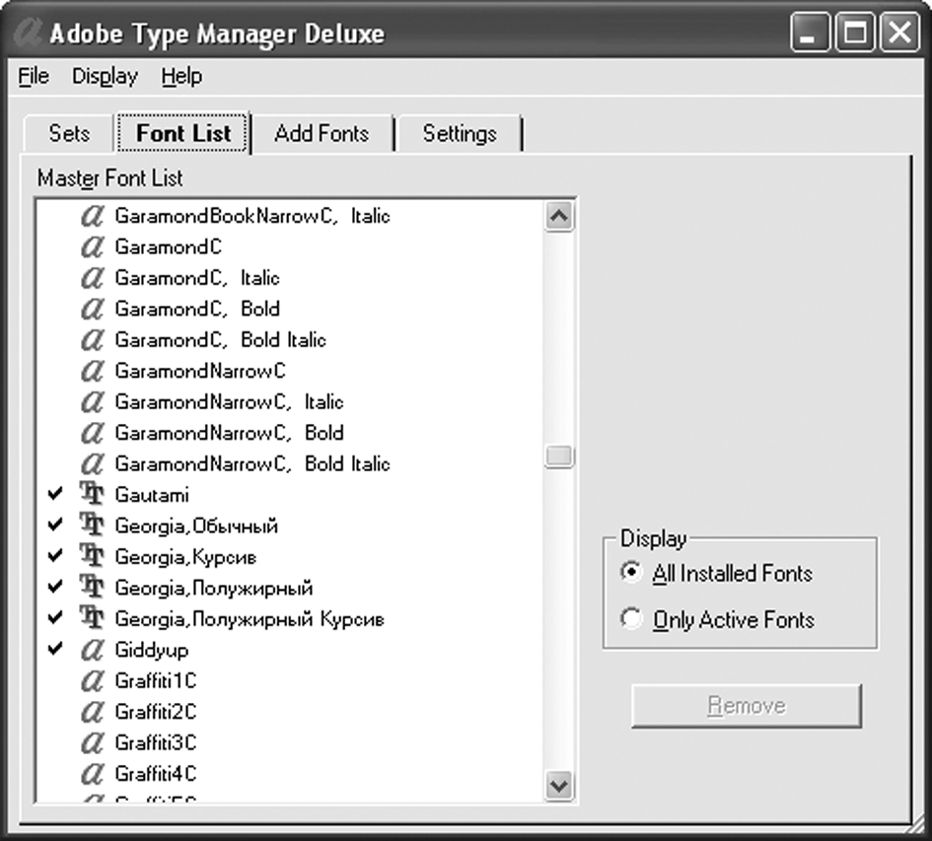Click the icon beside GaramondC, Bold
The width and height of the screenshot is (932, 841).
point(92,309)
